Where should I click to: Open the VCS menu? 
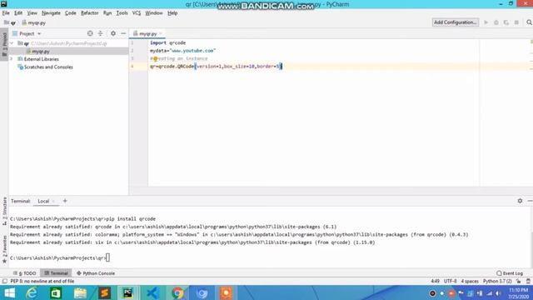click(x=137, y=13)
